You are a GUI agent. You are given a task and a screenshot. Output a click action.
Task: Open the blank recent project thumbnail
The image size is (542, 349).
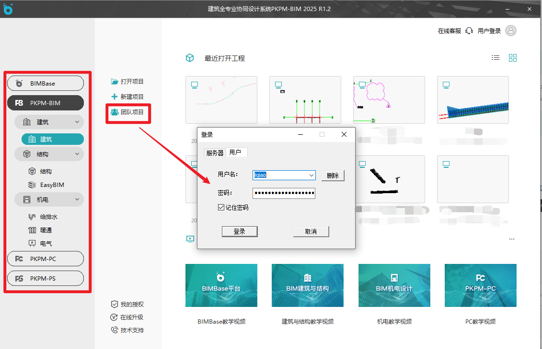[473, 179]
